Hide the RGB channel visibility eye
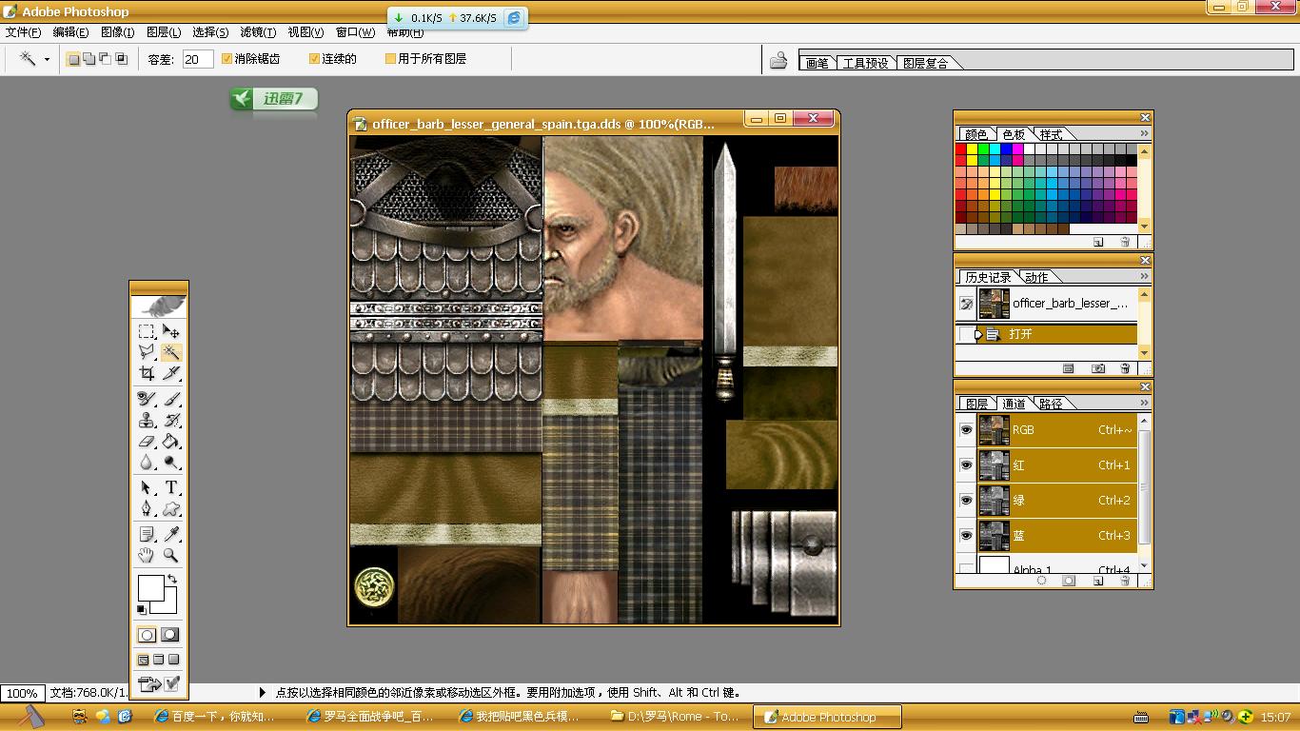Viewport: 1300px width, 731px height. click(x=966, y=430)
